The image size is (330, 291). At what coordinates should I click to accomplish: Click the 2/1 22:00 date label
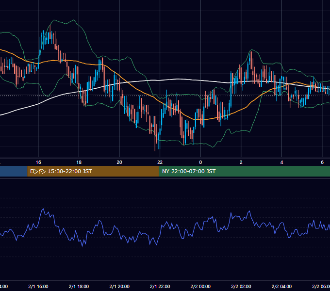tap(160, 286)
